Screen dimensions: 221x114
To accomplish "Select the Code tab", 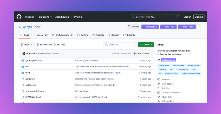I will (25, 35).
